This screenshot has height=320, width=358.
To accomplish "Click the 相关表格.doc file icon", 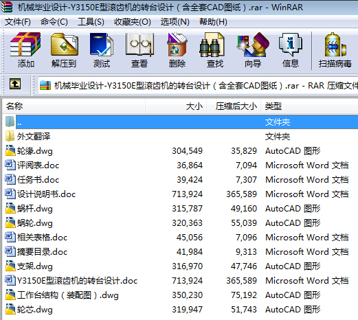I will 10,237.
